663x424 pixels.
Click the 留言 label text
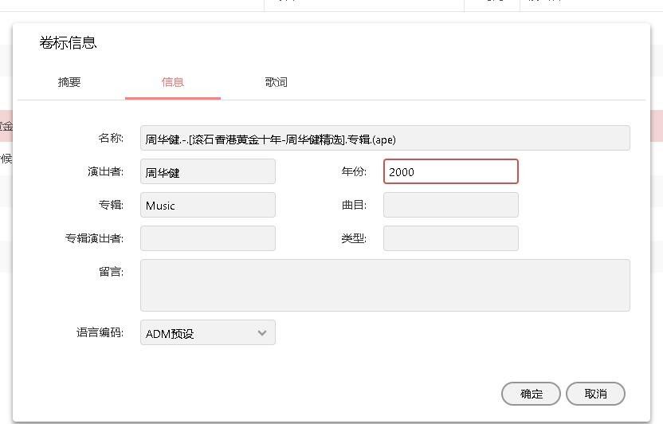(x=110, y=272)
